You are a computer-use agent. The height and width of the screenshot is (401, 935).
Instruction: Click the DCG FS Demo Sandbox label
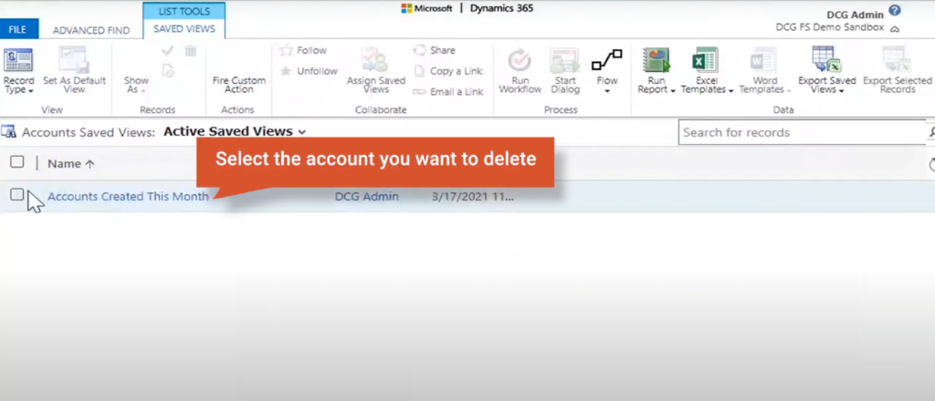coord(830,28)
